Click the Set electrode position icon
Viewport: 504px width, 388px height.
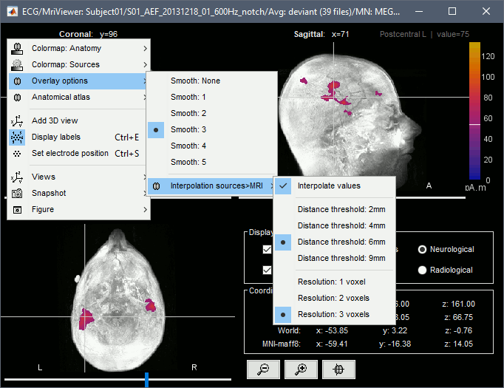pyautogui.click(x=17, y=153)
